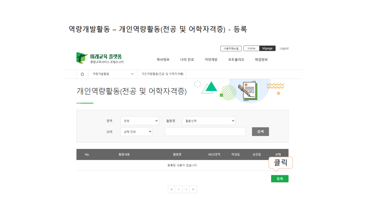Screen dimensions: 367x204
Task: Click the t-UP platform logo
Action: point(99,58)
